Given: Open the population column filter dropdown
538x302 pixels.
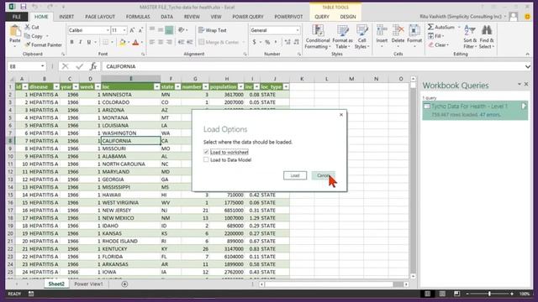Looking at the screenshot, I should click(x=240, y=87).
